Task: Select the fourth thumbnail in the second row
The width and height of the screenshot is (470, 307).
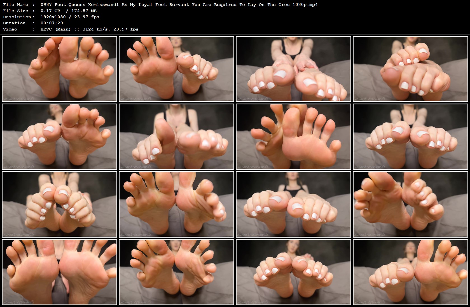Action: pos(410,137)
